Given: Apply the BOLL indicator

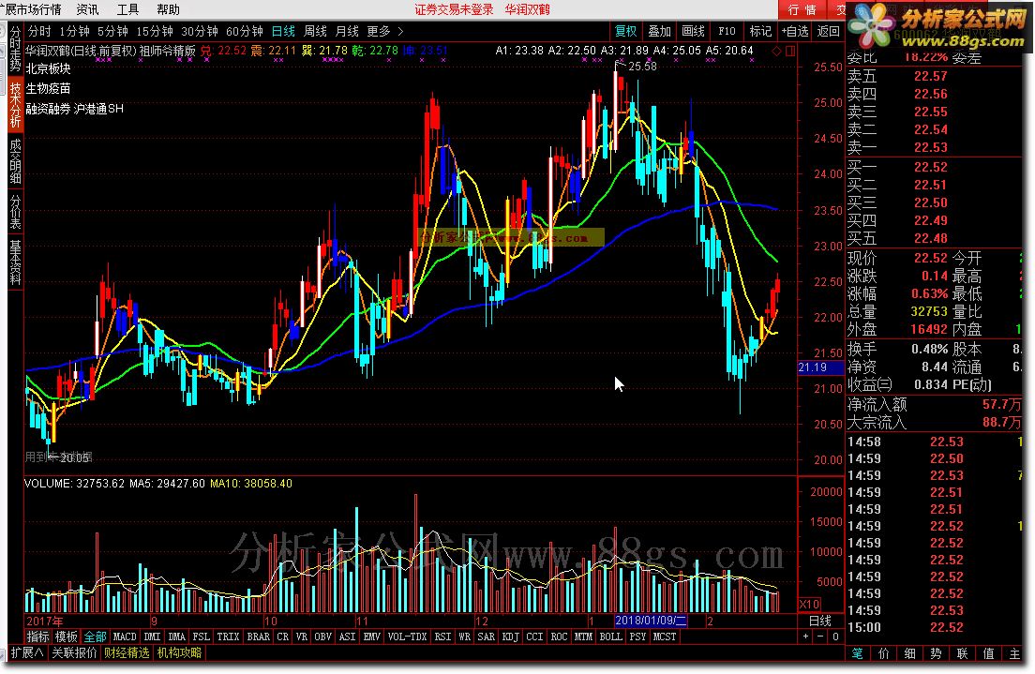Looking at the screenshot, I should coord(610,637).
